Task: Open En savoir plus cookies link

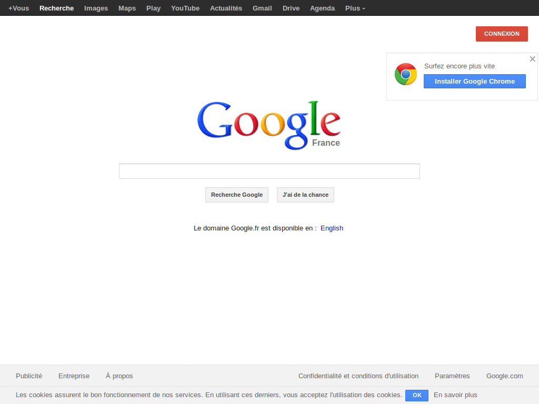Action: [455, 395]
